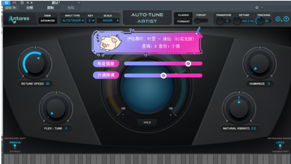291x164 pixels.
Task: Click the RETUNE SPEED knob
Action: coord(35,63)
